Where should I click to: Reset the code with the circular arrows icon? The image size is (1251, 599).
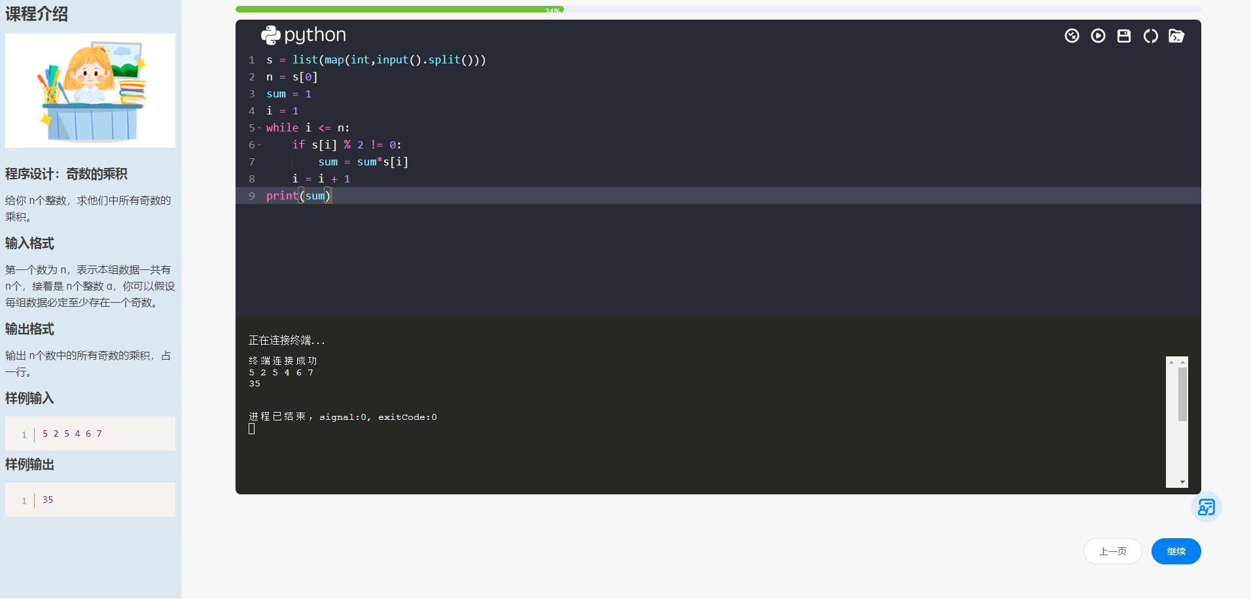pos(1150,36)
